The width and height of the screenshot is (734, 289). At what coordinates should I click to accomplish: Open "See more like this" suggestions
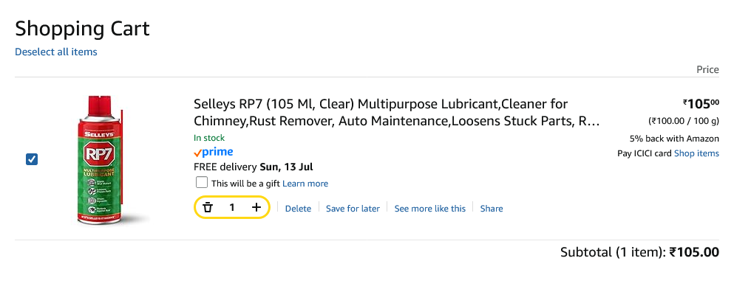click(x=429, y=209)
